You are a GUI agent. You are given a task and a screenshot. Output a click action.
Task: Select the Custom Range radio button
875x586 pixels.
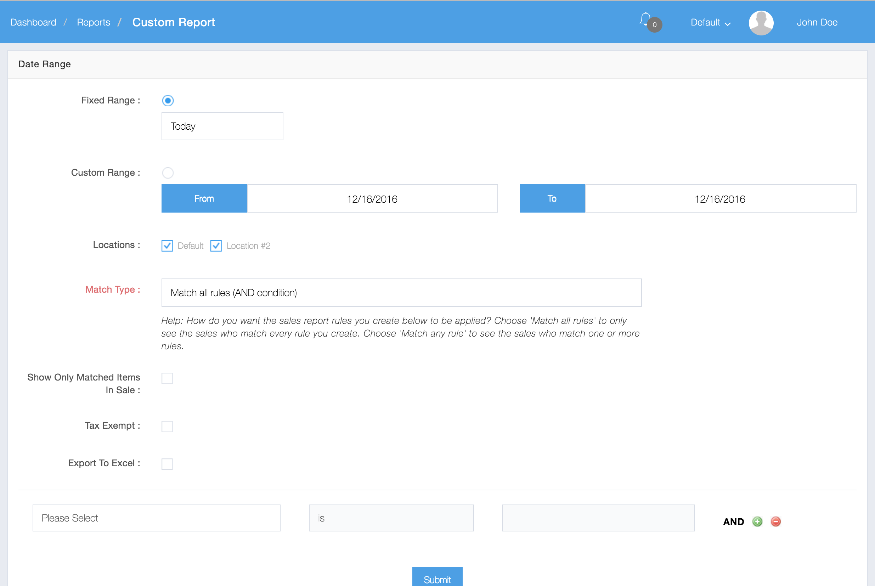pos(168,173)
